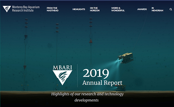The width and height of the screenshot is (174, 107).
Task: Go to On the Horizon section
Action: click(95, 9)
